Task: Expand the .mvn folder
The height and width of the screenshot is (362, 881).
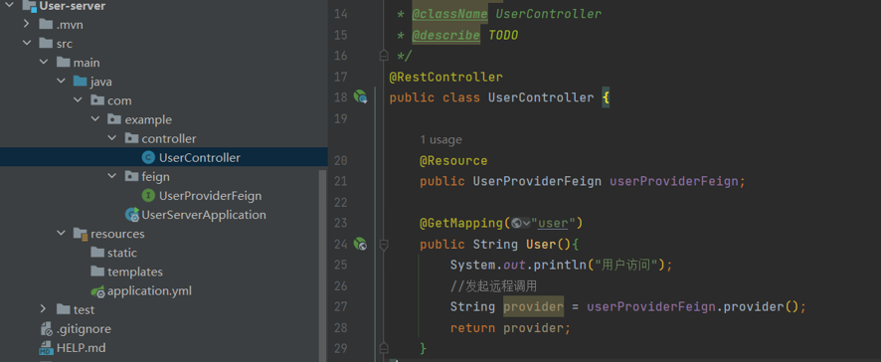Action: point(27,24)
